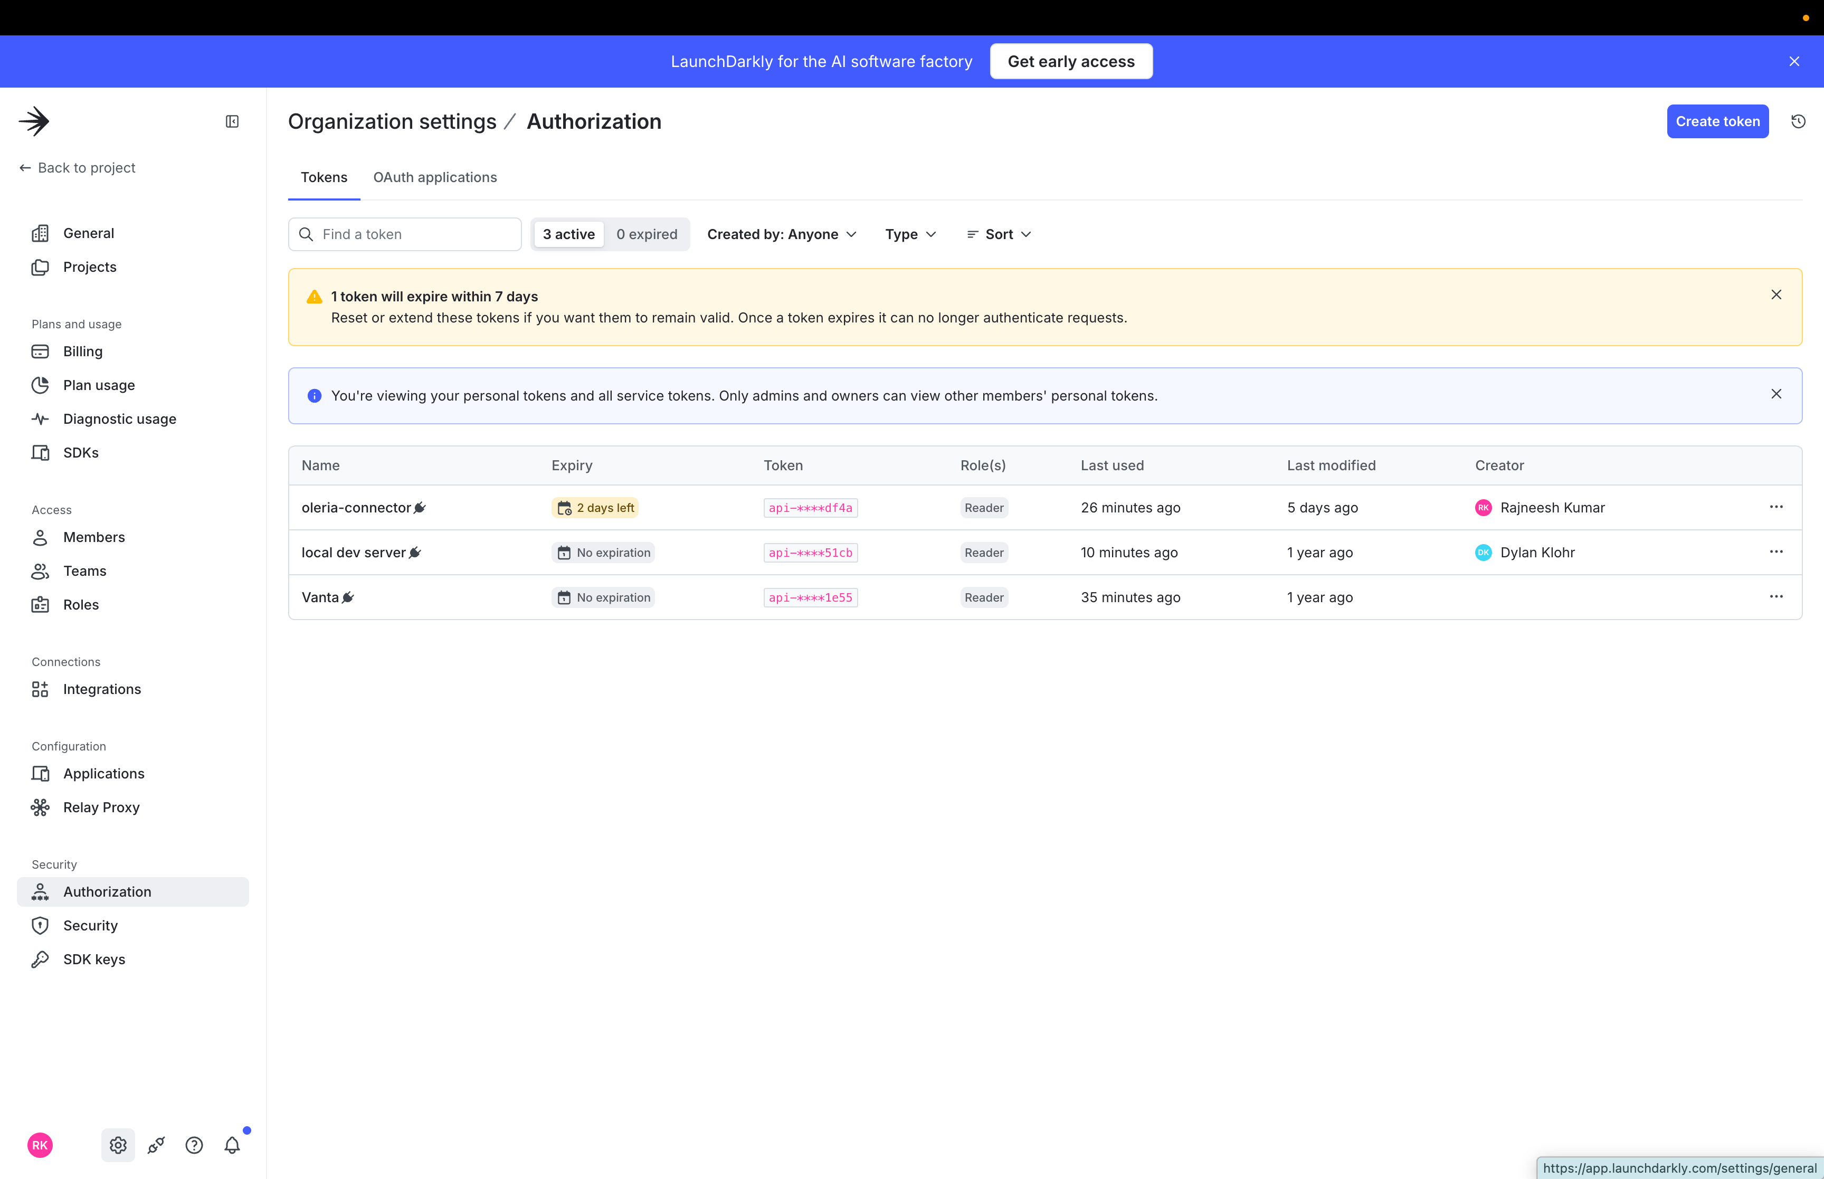The image size is (1824, 1179).
Task: Open the notifications bell
Action: coord(232,1145)
